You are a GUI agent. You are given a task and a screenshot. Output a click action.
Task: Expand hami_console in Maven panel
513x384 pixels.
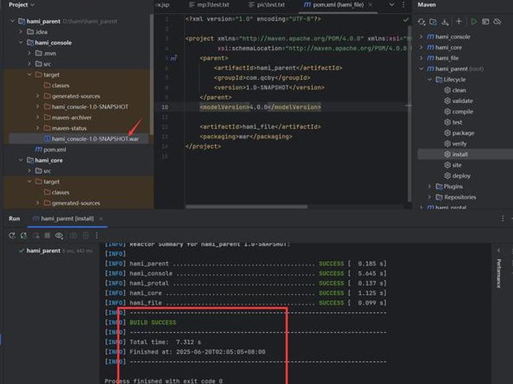click(x=421, y=37)
